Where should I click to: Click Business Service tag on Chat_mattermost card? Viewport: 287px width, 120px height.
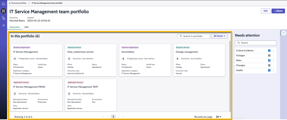(x=75, y=48)
